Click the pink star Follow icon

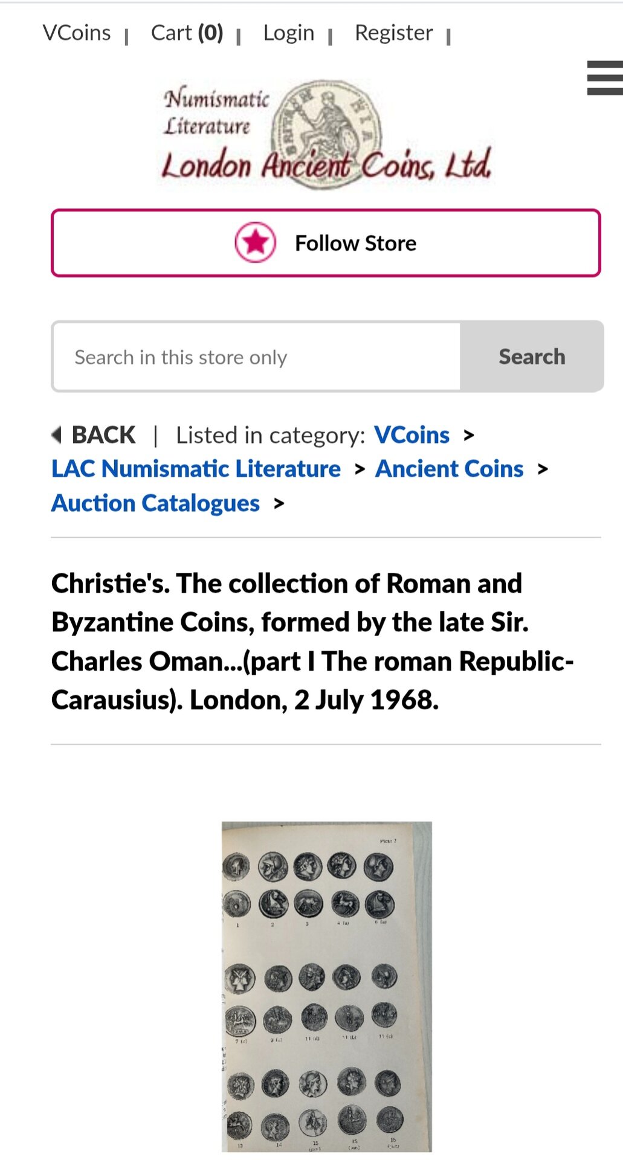(x=256, y=242)
